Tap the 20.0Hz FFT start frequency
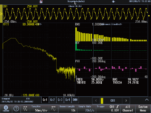Image resolution: width=151 pixels, height=113 pixels. (x=9, y=95)
